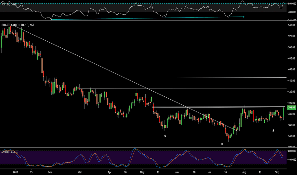Select the horizontal resistance line near 426
This screenshot has width=297, height=175.
[183, 88]
